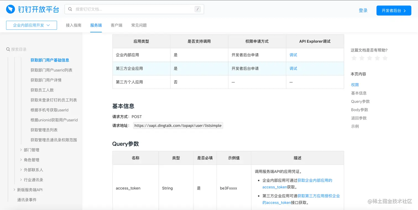Rate the document five stars

click(385, 58)
